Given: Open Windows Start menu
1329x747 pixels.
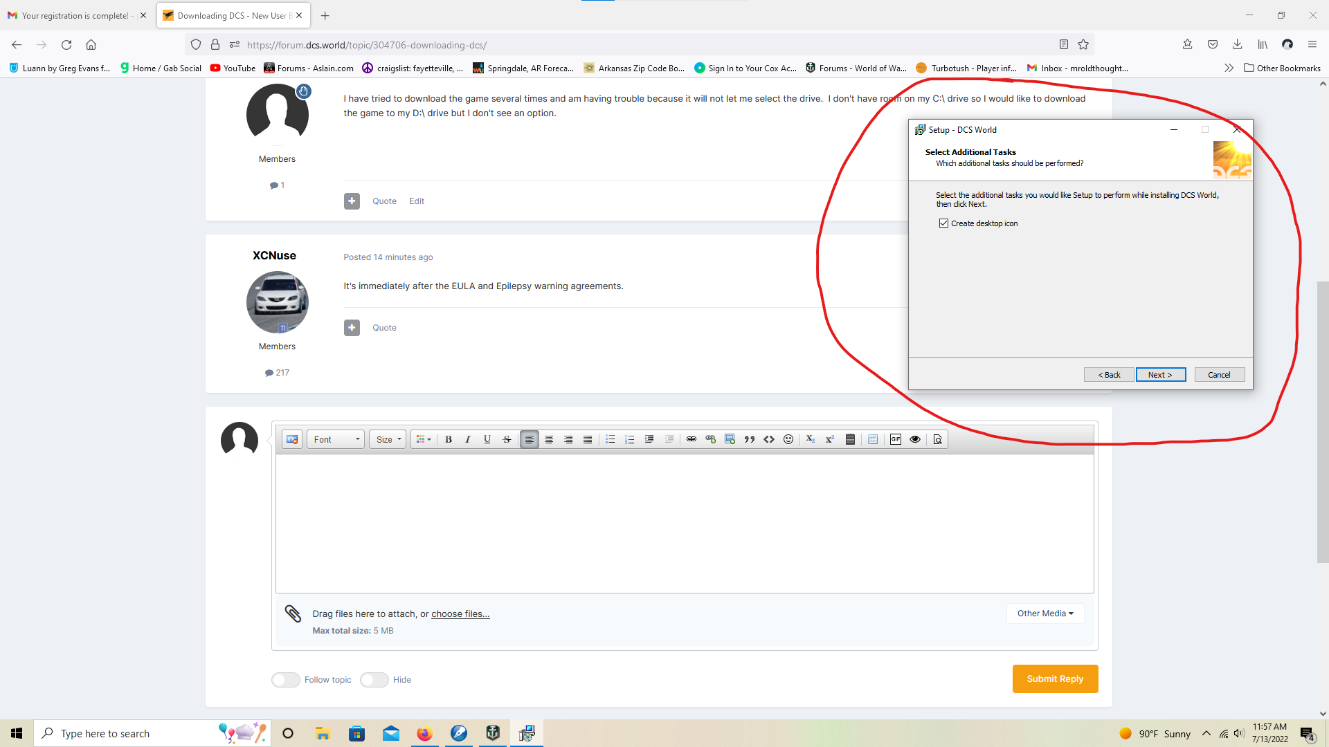Looking at the screenshot, I should point(17,733).
